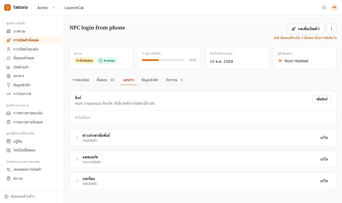Toggle dark mode moon icon
The height and width of the screenshot is (203, 342).
324,7
